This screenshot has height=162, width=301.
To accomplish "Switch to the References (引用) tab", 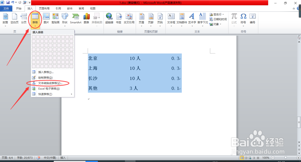I will 58,8.
